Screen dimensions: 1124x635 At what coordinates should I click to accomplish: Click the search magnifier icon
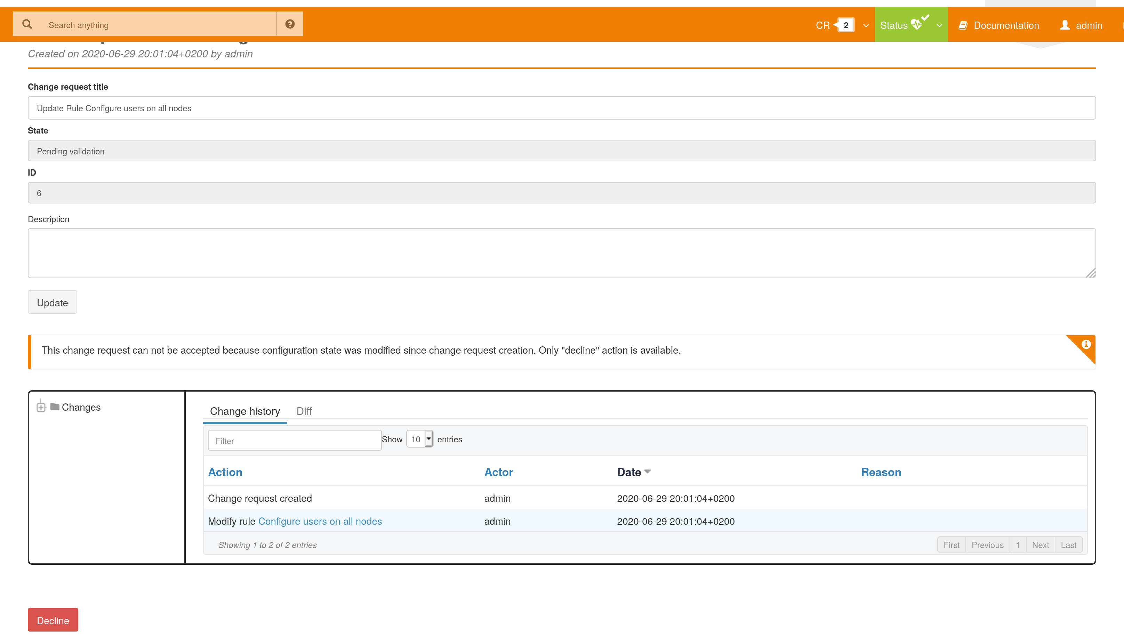tap(27, 24)
